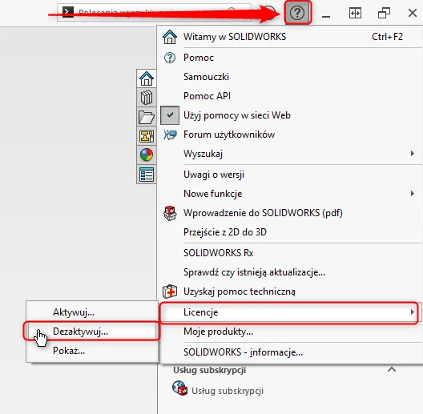Click the question mark icon beside Pomoc
Screen dimensions: 423x414
[170, 58]
